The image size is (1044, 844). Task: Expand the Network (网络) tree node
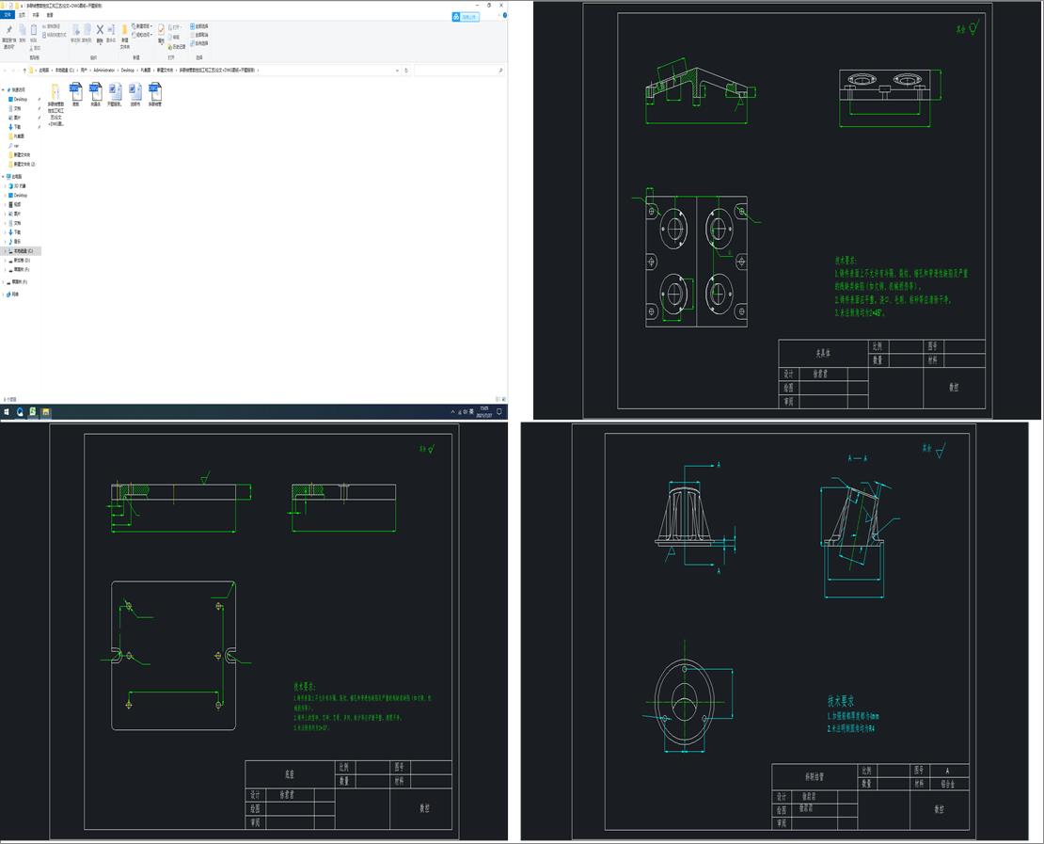click(3, 295)
